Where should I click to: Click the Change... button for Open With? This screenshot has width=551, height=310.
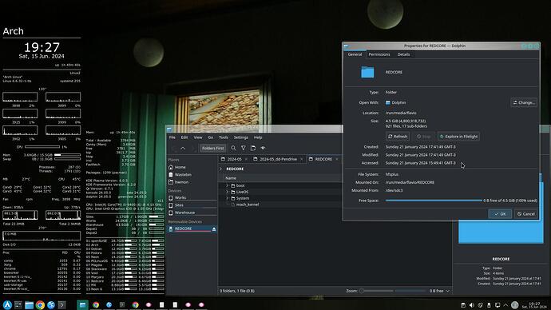click(524, 102)
